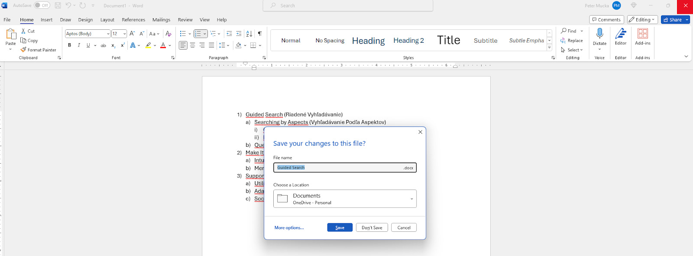Apply the Text Effects A icon
This screenshot has width=693, height=256.
click(133, 45)
